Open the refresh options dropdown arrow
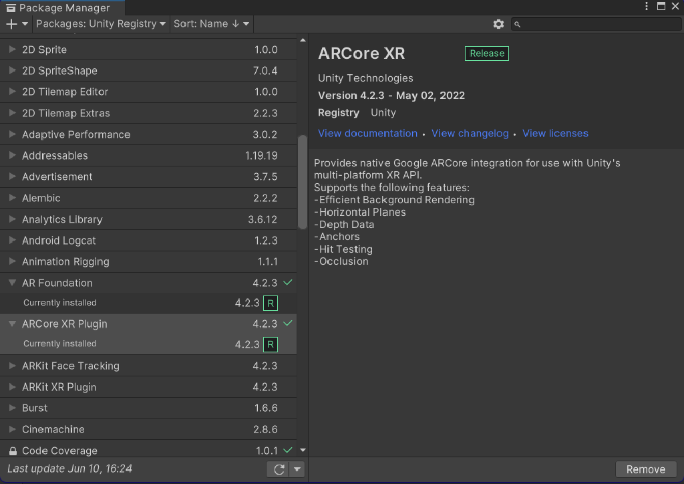The height and width of the screenshot is (484, 684). tap(295, 469)
